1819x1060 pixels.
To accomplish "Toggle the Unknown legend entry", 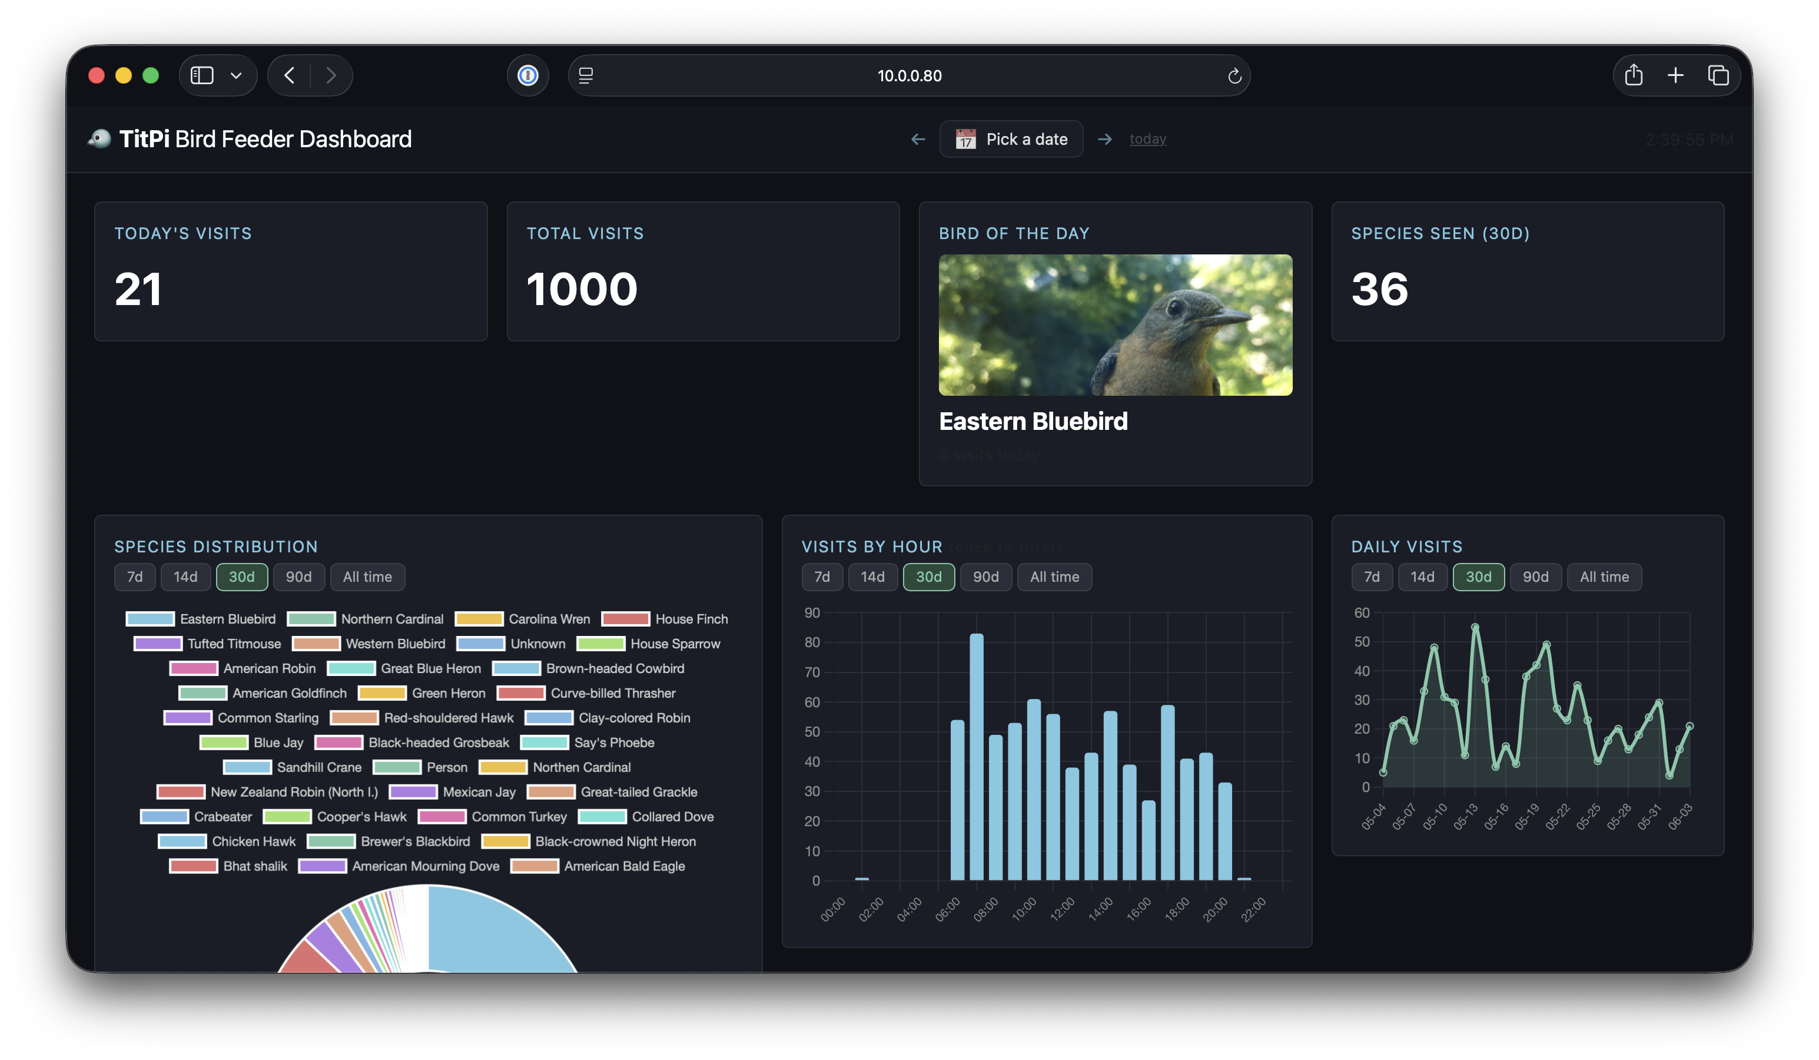I will 511,644.
